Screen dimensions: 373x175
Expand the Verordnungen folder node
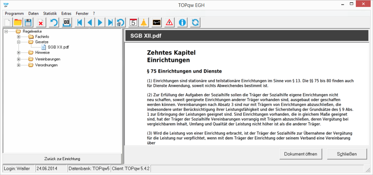(19, 65)
